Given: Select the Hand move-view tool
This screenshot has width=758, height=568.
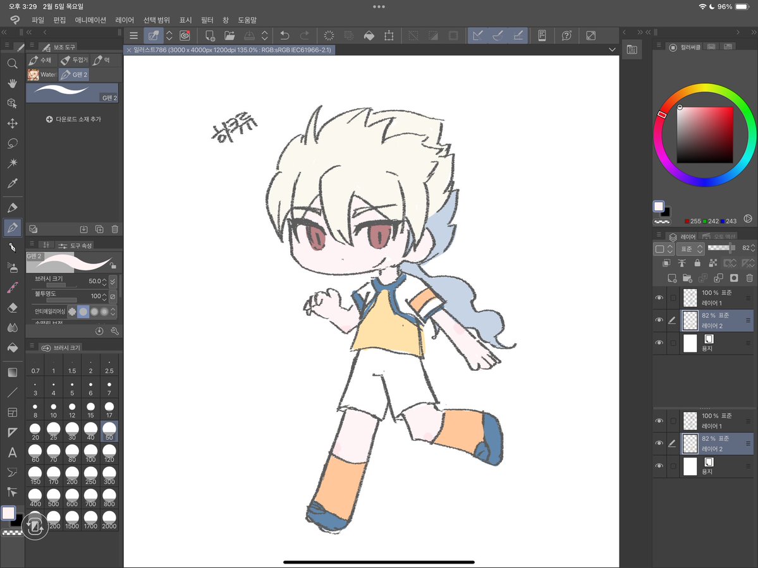Looking at the screenshot, I should tap(13, 83).
